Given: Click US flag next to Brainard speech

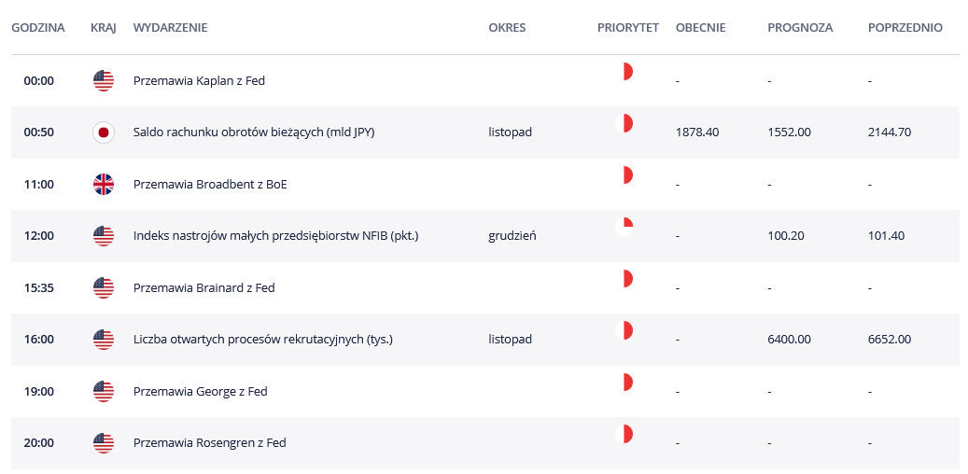Looking at the screenshot, I should [x=104, y=288].
